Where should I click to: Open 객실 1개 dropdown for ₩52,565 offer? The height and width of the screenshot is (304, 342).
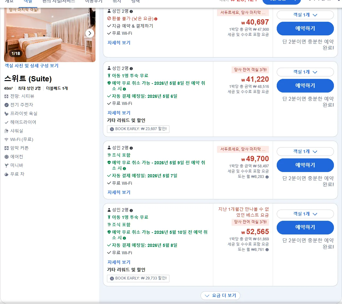305,214
